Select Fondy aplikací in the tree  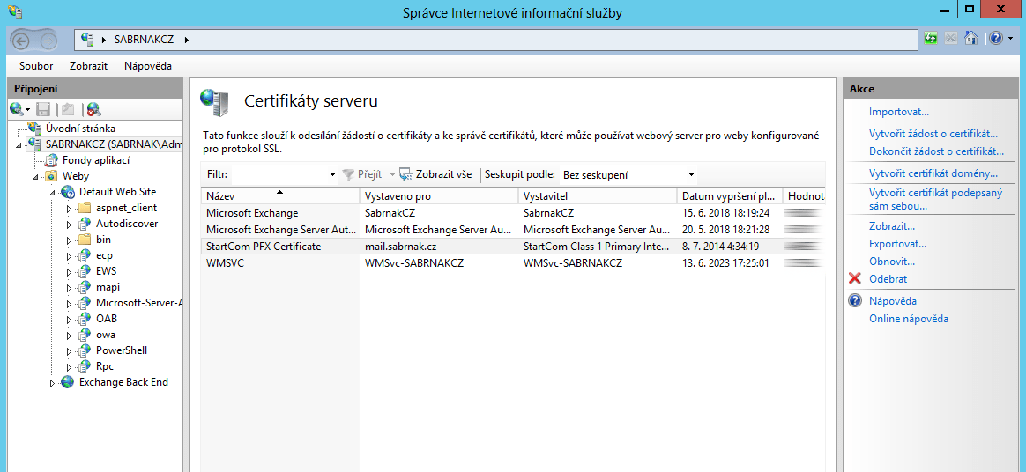pos(96,160)
